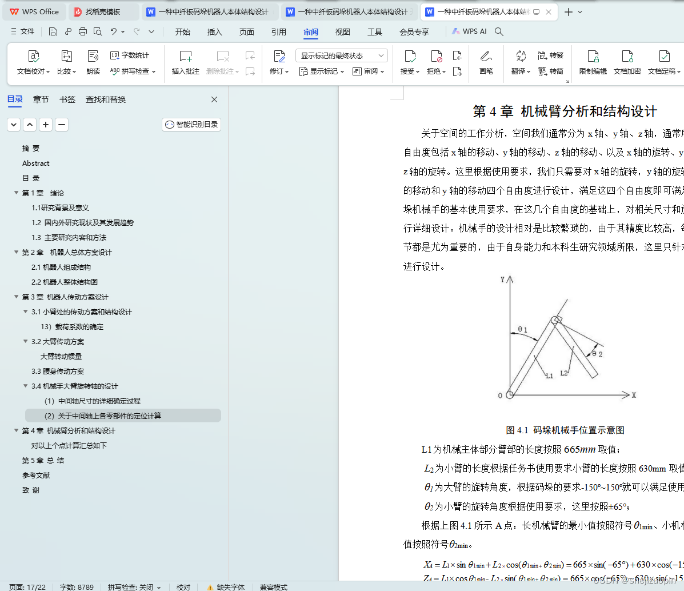Start 朗读 read aloud
The width and height of the screenshot is (684, 591).
tap(93, 62)
